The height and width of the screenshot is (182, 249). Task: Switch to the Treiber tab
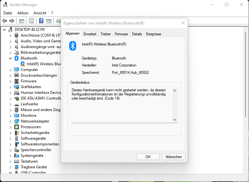click(106, 34)
